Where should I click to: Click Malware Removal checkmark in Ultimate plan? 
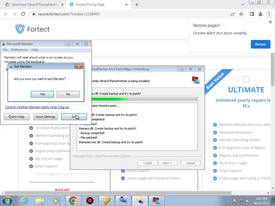click(x=215, y=125)
